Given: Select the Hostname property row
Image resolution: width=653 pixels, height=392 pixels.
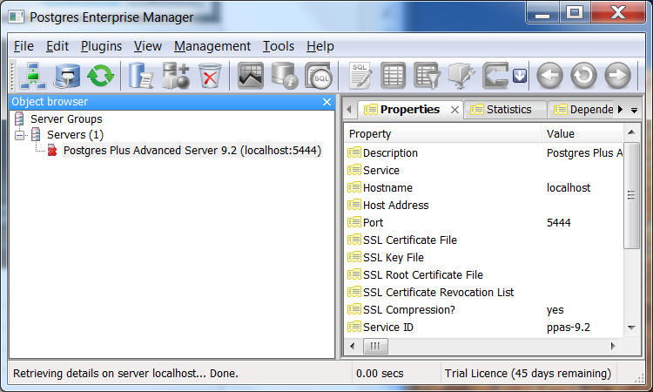Looking at the screenshot, I should [x=485, y=188].
